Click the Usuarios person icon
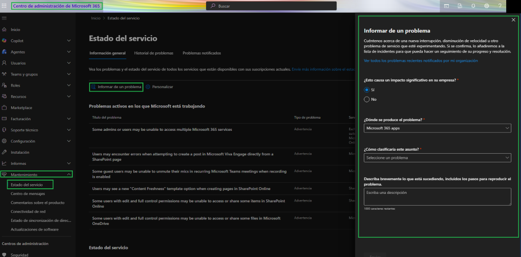This screenshot has width=521, height=257. tap(4, 63)
